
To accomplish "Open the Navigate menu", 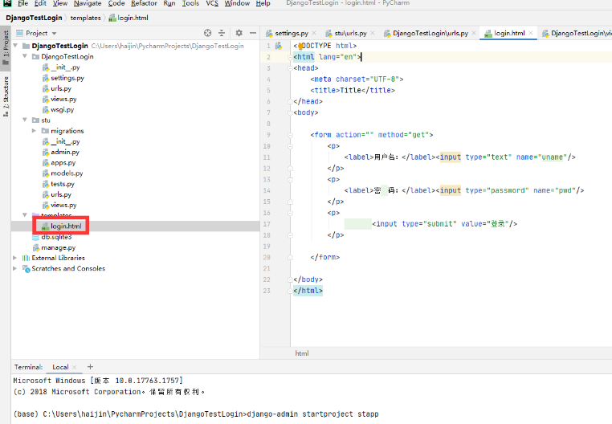I will click(88, 3).
